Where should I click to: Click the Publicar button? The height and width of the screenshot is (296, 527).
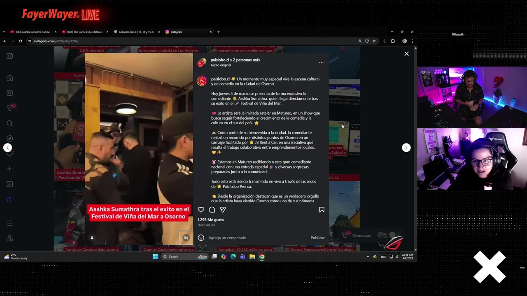(x=317, y=238)
